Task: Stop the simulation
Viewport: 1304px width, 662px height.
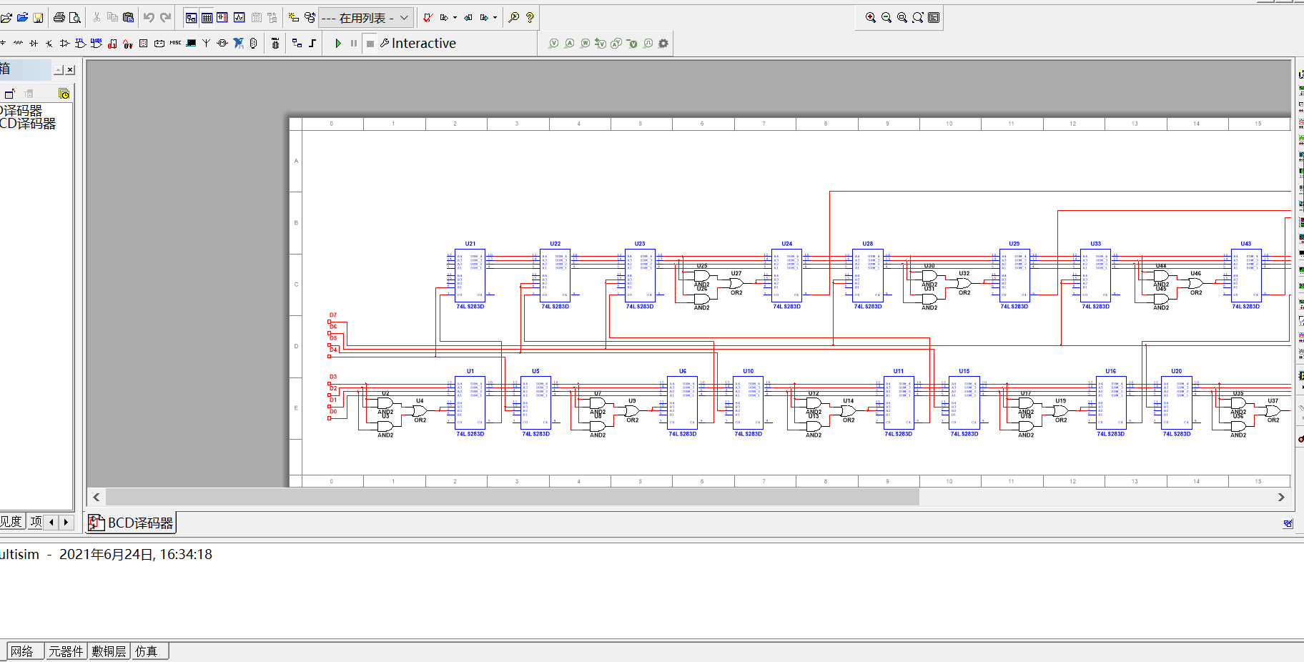Action: (x=370, y=43)
